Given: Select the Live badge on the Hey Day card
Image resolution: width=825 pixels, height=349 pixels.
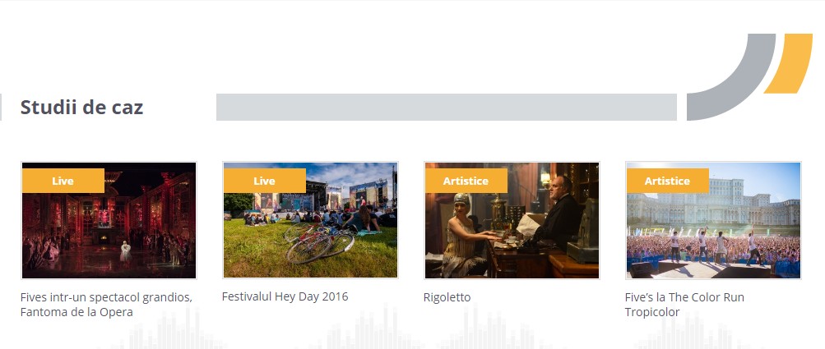Looking at the screenshot, I should tap(264, 181).
